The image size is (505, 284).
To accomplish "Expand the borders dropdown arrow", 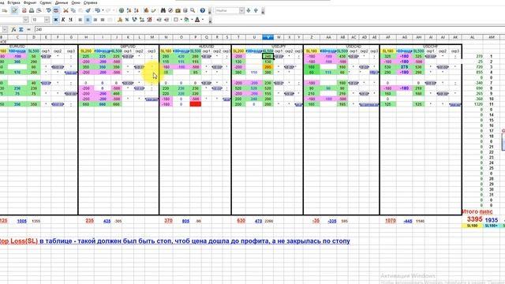I will (181, 20).
